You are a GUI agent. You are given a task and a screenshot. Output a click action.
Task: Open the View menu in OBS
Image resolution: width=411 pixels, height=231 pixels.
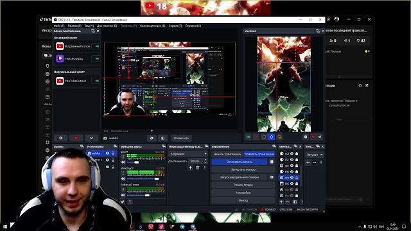click(89, 26)
